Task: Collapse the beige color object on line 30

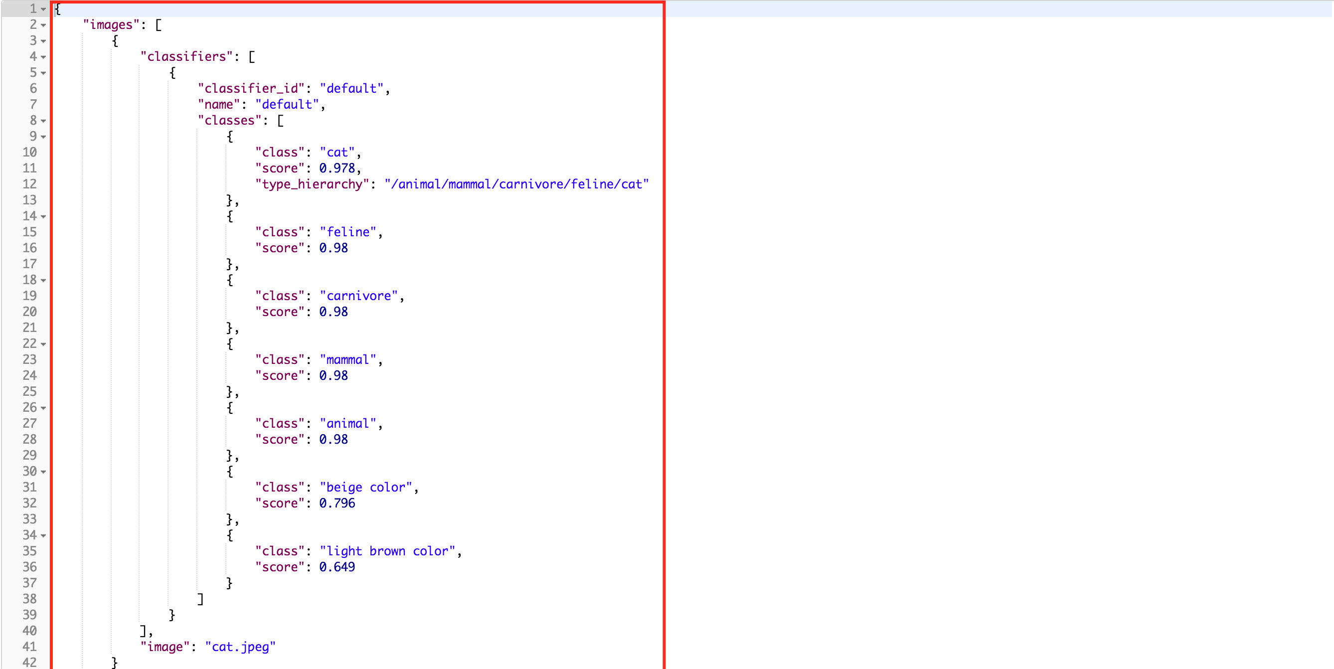Action: pos(43,472)
